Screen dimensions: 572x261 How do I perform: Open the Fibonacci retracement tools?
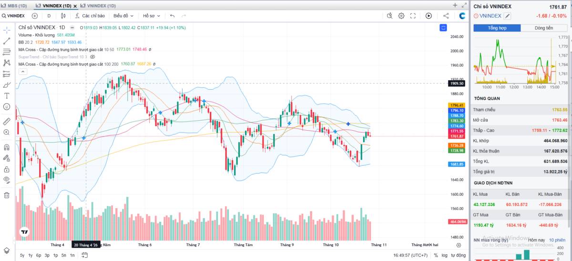point(7,52)
